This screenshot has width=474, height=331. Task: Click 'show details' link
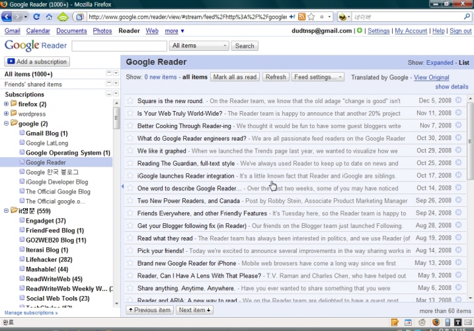452,87
